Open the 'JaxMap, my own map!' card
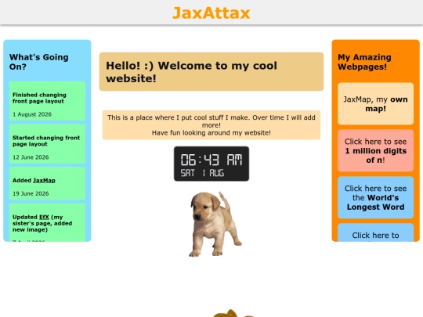The image size is (423, 317). (x=375, y=104)
